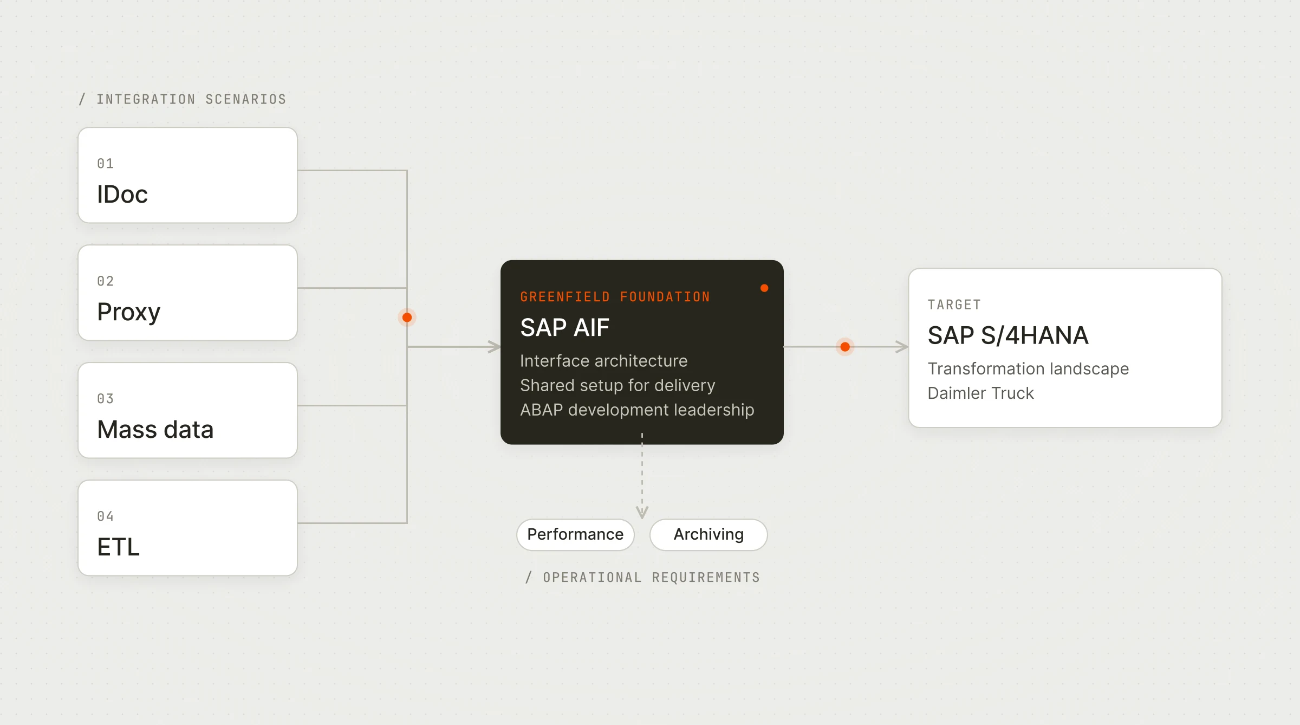Click the orange node on scenario connector line
Viewport: 1300px width, 725px height.
pos(407,318)
